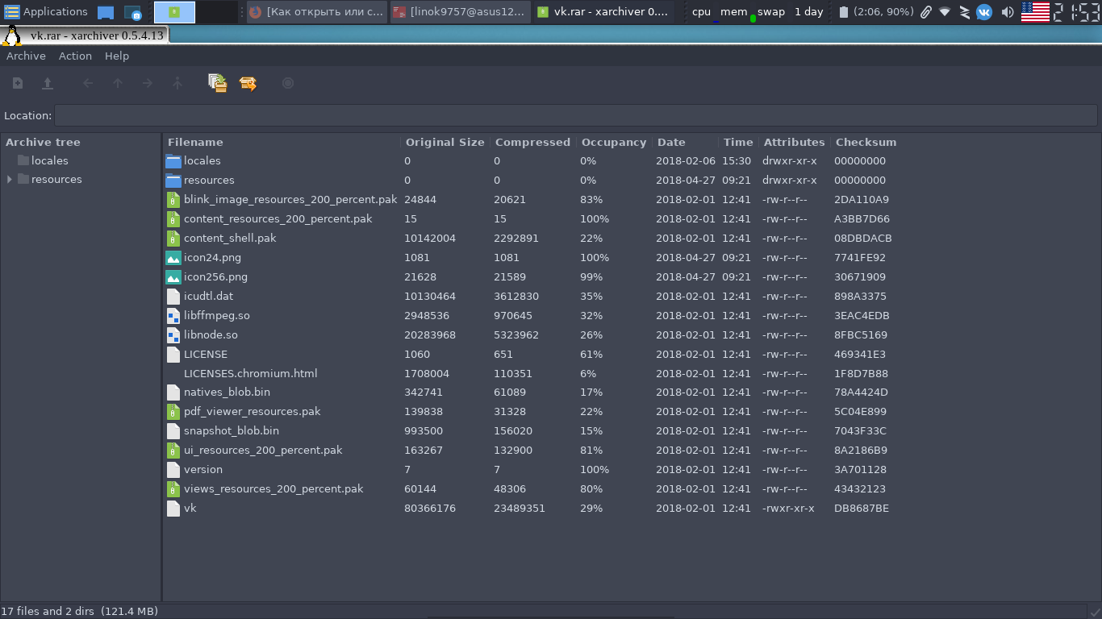Select the libnode.so file row
The image size is (1102, 619).
pyautogui.click(x=211, y=334)
